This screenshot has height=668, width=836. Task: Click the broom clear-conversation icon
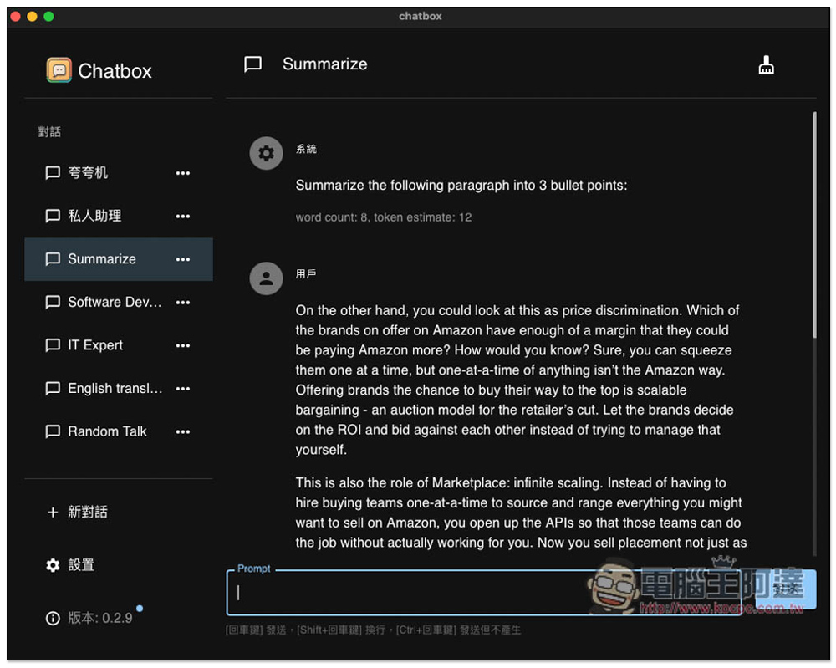766,64
